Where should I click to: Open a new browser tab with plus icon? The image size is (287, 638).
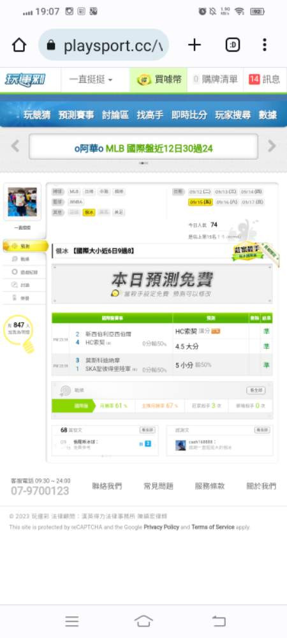coord(195,45)
